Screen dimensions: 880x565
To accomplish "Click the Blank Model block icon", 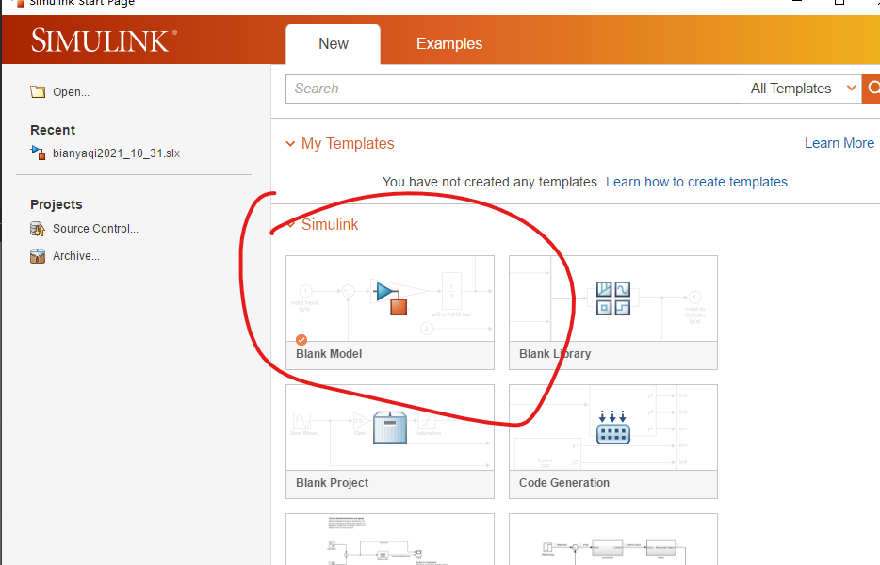I will point(391,298).
